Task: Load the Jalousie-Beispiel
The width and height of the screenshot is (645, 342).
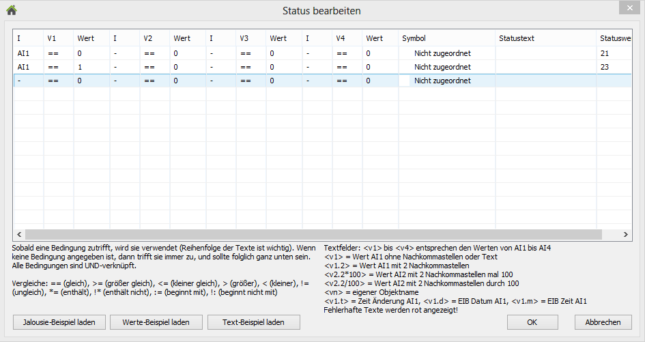Action: 59,322
